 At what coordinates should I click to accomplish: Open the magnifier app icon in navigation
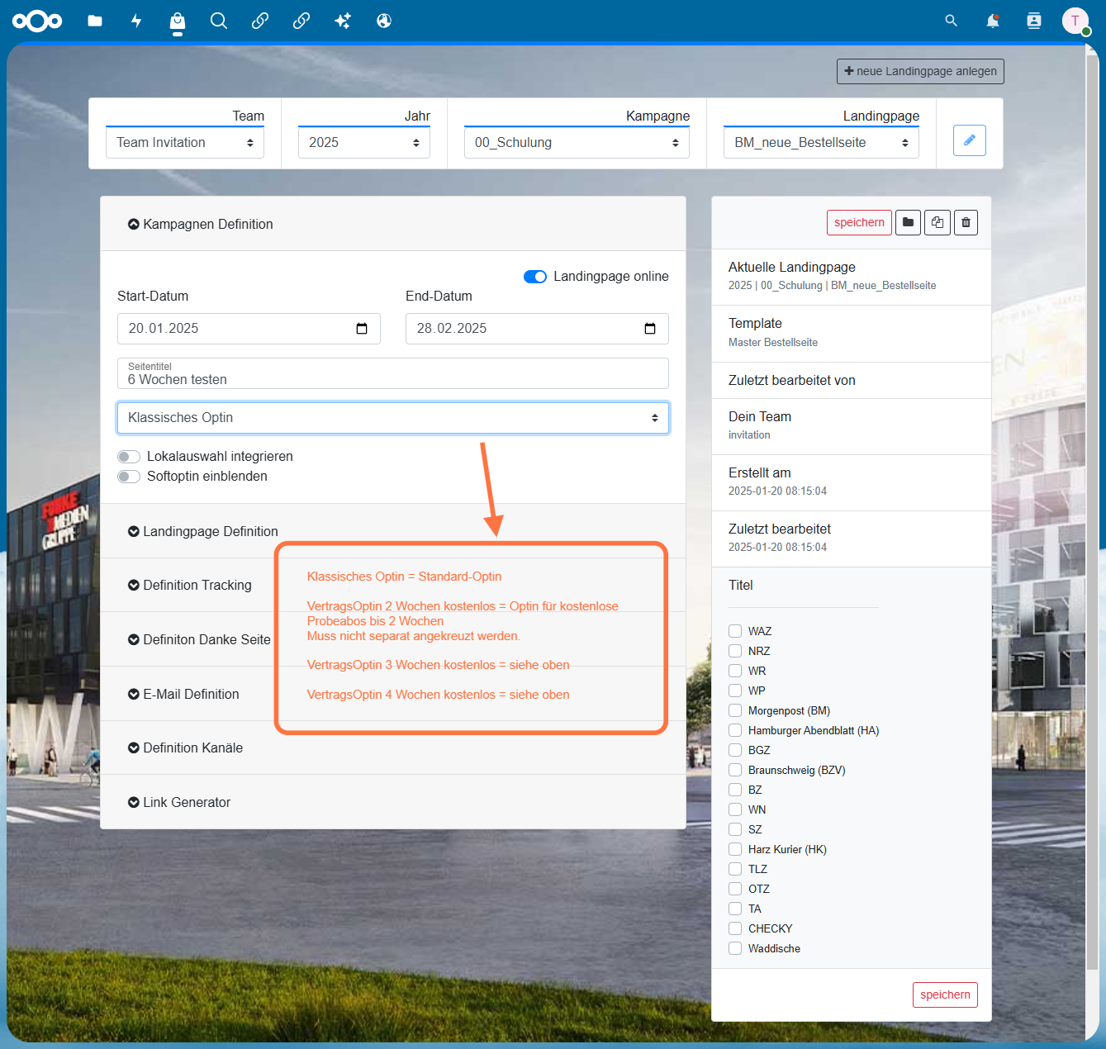coord(219,21)
